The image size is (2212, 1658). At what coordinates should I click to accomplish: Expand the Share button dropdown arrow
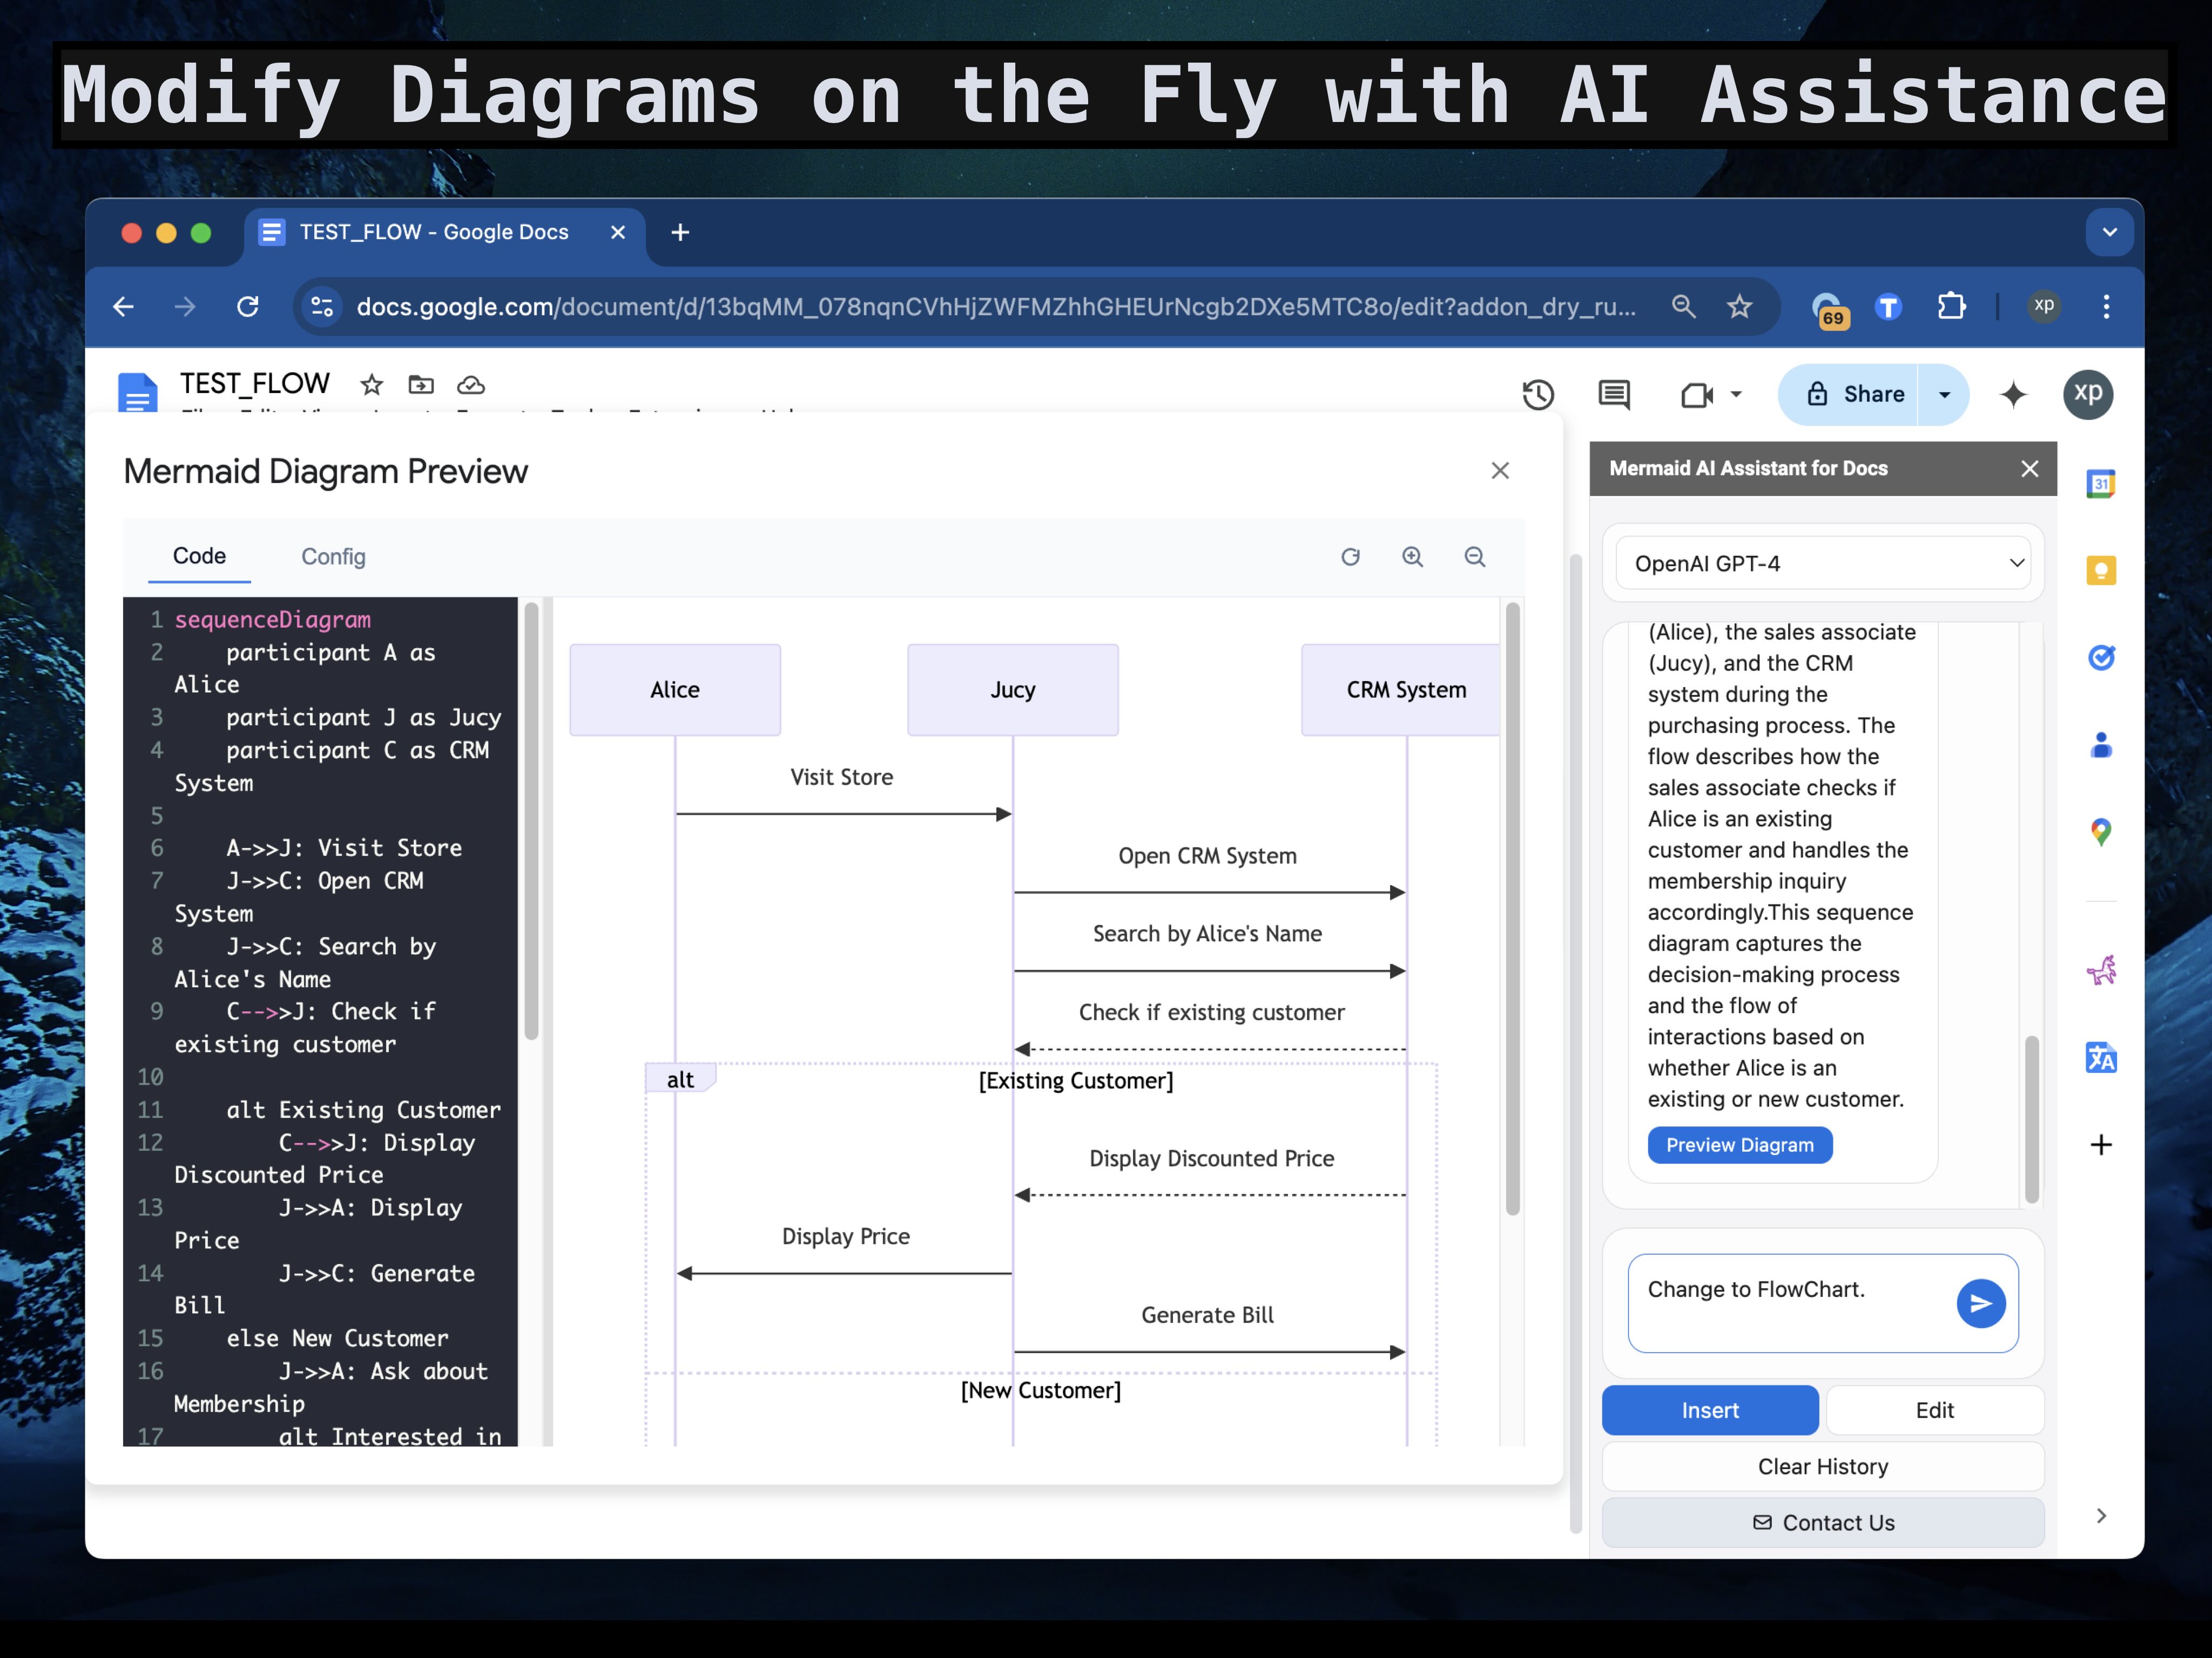click(1943, 394)
